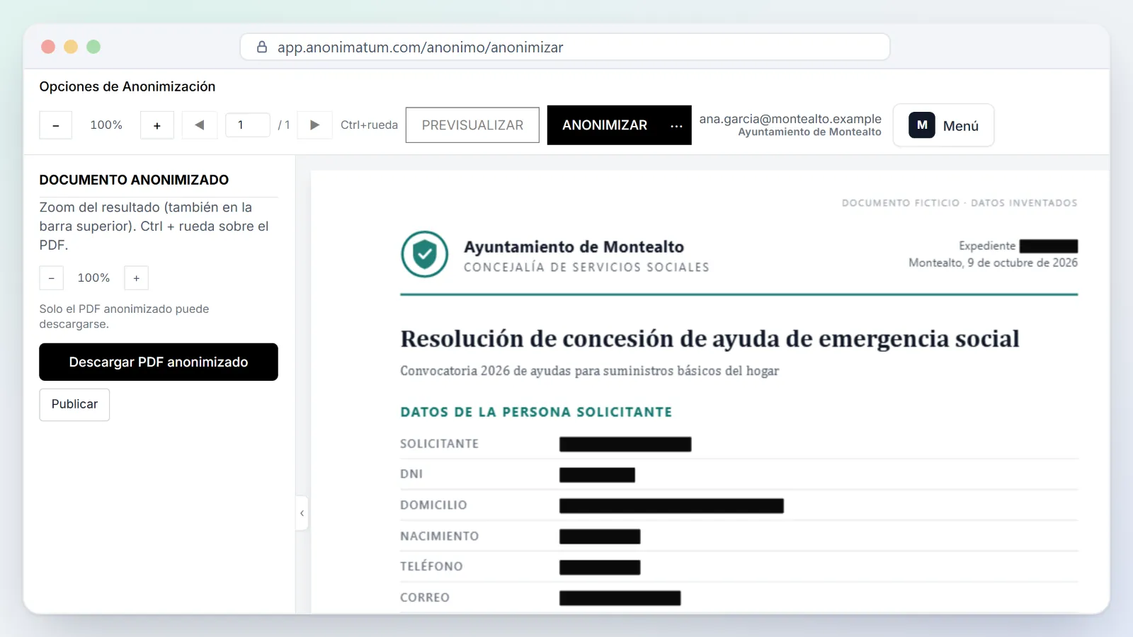Viewport: 1133px width, 637px height.
Task: Click the M avatar icon
Action: coord(922,125)
